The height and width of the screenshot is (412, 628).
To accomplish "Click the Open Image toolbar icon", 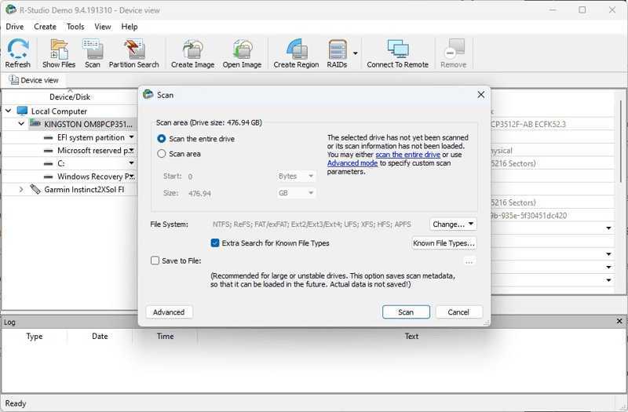I will point(242,53).
